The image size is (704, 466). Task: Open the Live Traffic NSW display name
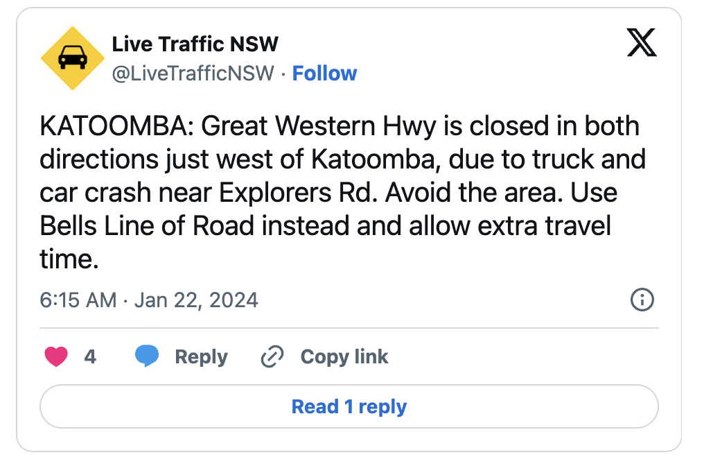click(195, 44)
